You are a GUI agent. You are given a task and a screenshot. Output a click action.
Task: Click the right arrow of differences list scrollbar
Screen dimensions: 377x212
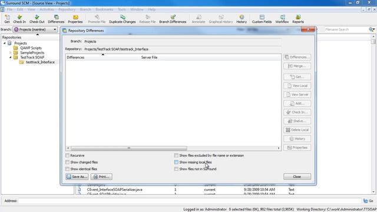[x=279, y=148]
